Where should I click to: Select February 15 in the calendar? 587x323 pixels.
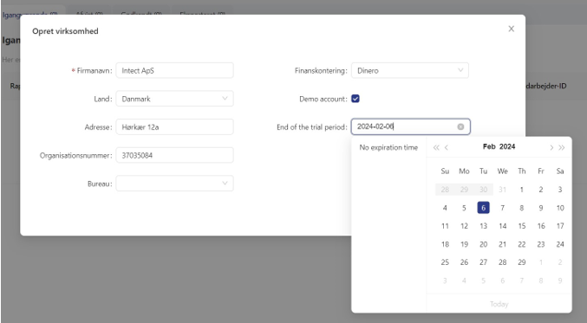[521, 226]
